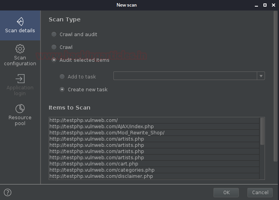279x200 pixels.
Task: Maximize the New scan window
Action: [x=265, y=5]
